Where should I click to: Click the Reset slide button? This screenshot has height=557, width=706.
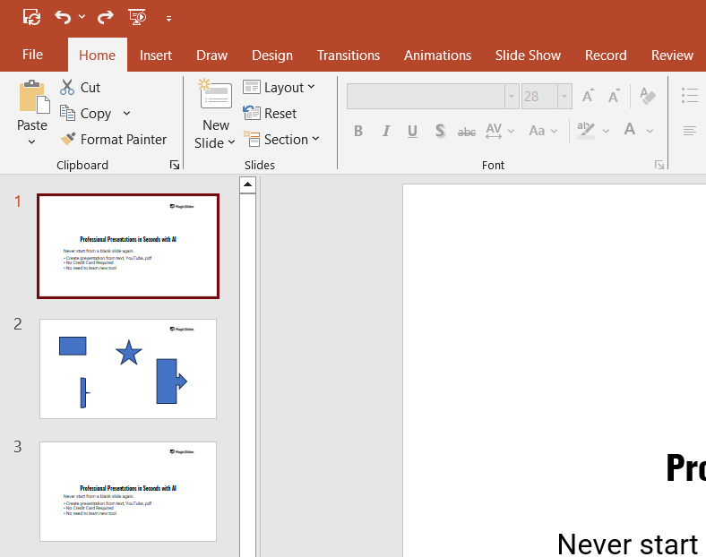[x=271, y=114]
